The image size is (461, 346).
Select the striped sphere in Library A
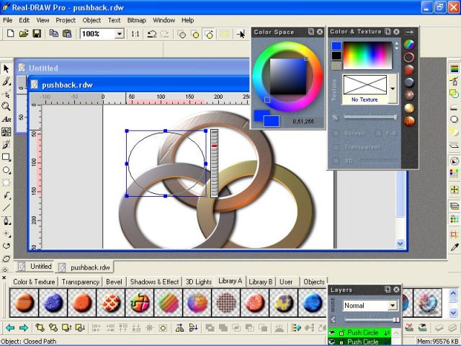(169, 303)
